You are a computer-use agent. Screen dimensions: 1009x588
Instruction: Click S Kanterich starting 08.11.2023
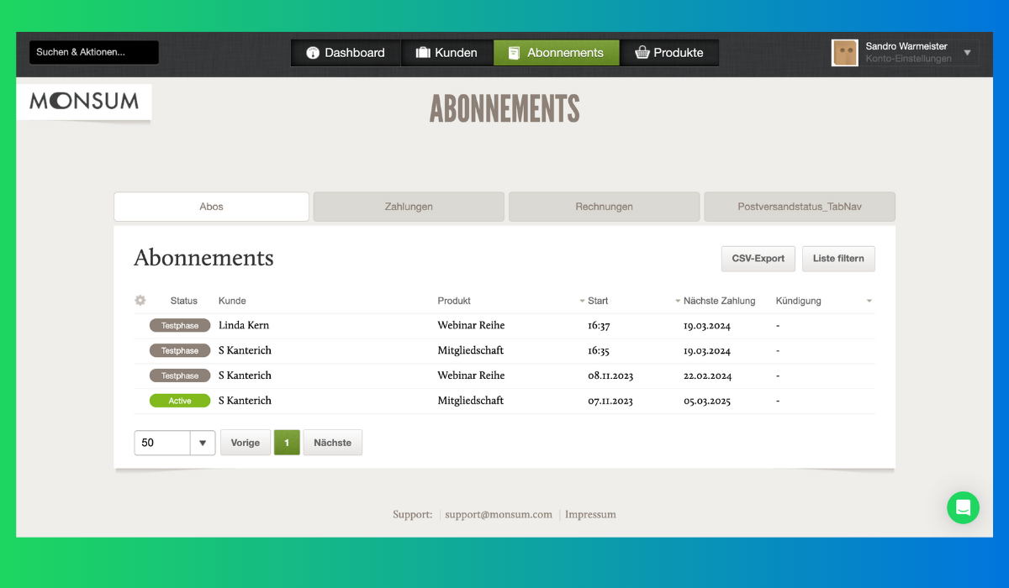pos(245,375)
